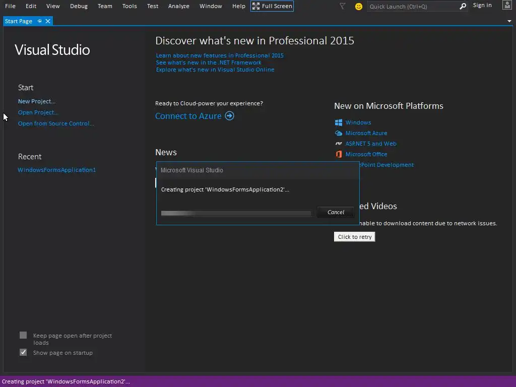This screenshot has height=387, width=516.
Task: Click the Windows logo icon
Action: pos(339,122)
